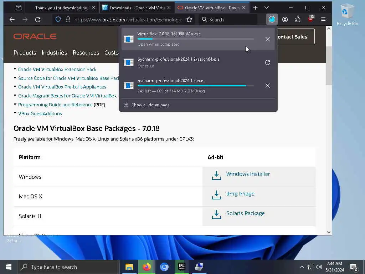List all tabs dropdown arrow
The image size is (365, 274).
coord(267,8)
